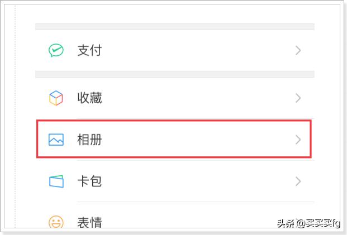Tap the green WeChat Pay checkmark icon
The width and height of the screenshot is (347, 235).
tap(56, 50)
